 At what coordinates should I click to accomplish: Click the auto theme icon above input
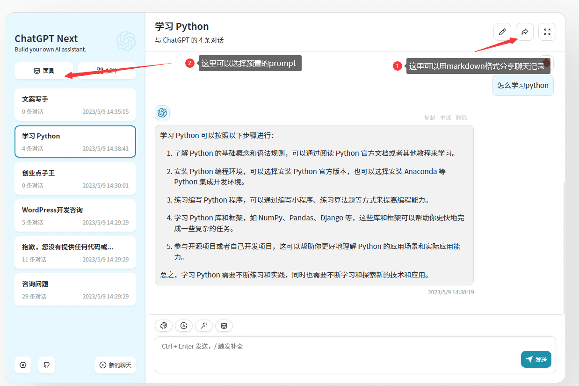pos(184,326)
